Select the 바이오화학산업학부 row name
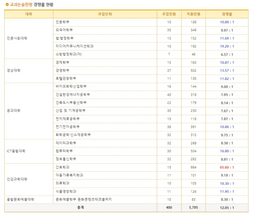The image size is (254, 216). pyautogui.click(x=71, y=86)
